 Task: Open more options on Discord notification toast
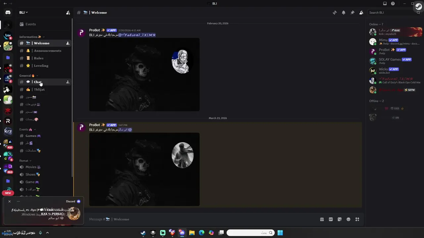(18, 201)
